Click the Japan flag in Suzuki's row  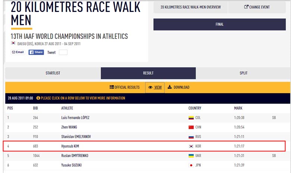tap(191, 165)
